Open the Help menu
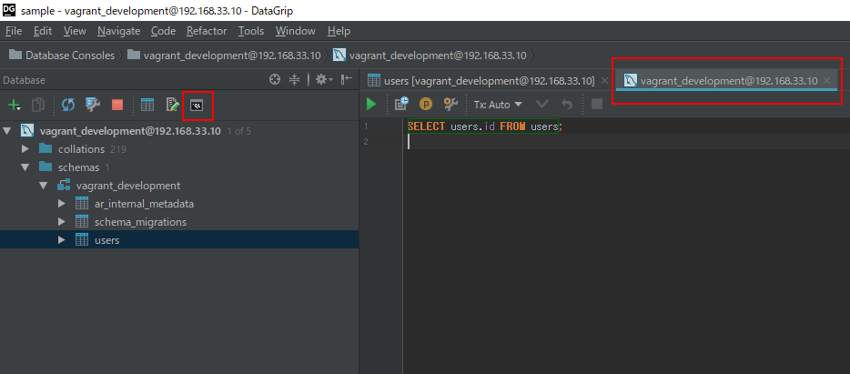Image resolution: width=850 pixels, height=374 pixels. coord(339,31)
